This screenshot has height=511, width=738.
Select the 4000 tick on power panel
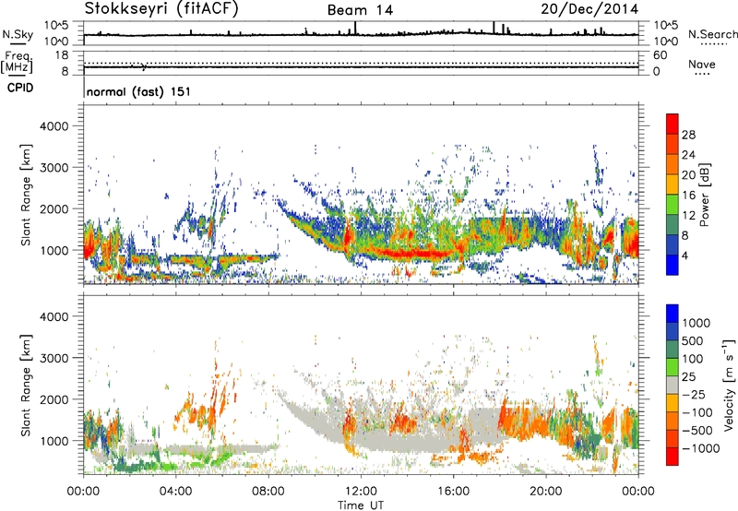pos(54,126)
